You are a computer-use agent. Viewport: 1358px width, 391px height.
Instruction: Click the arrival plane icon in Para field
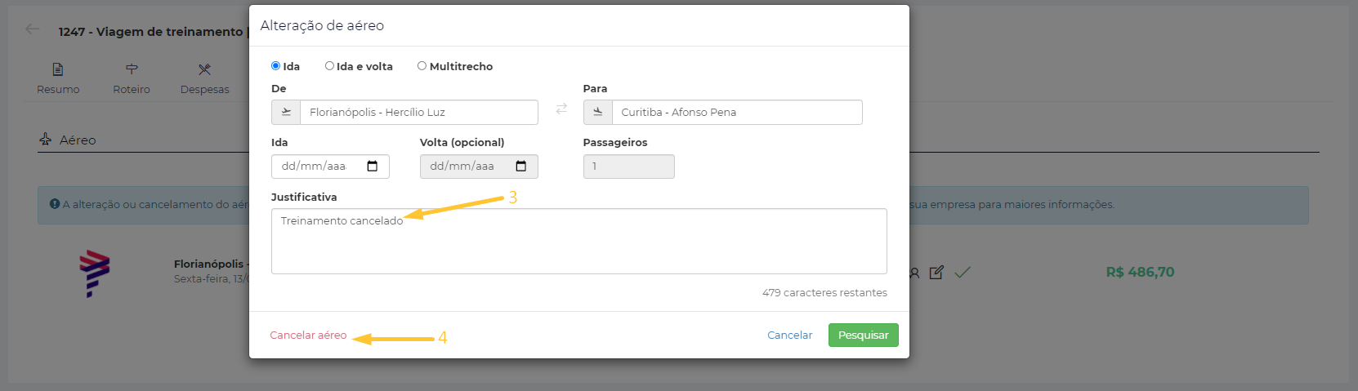click(598, 113)
